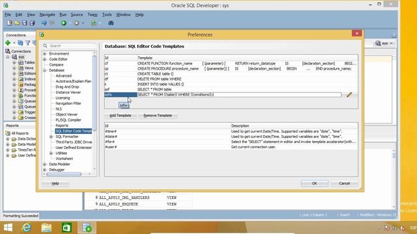
Task: Expand the Environment node in Preferences
Action: click(x=45, y=53)
